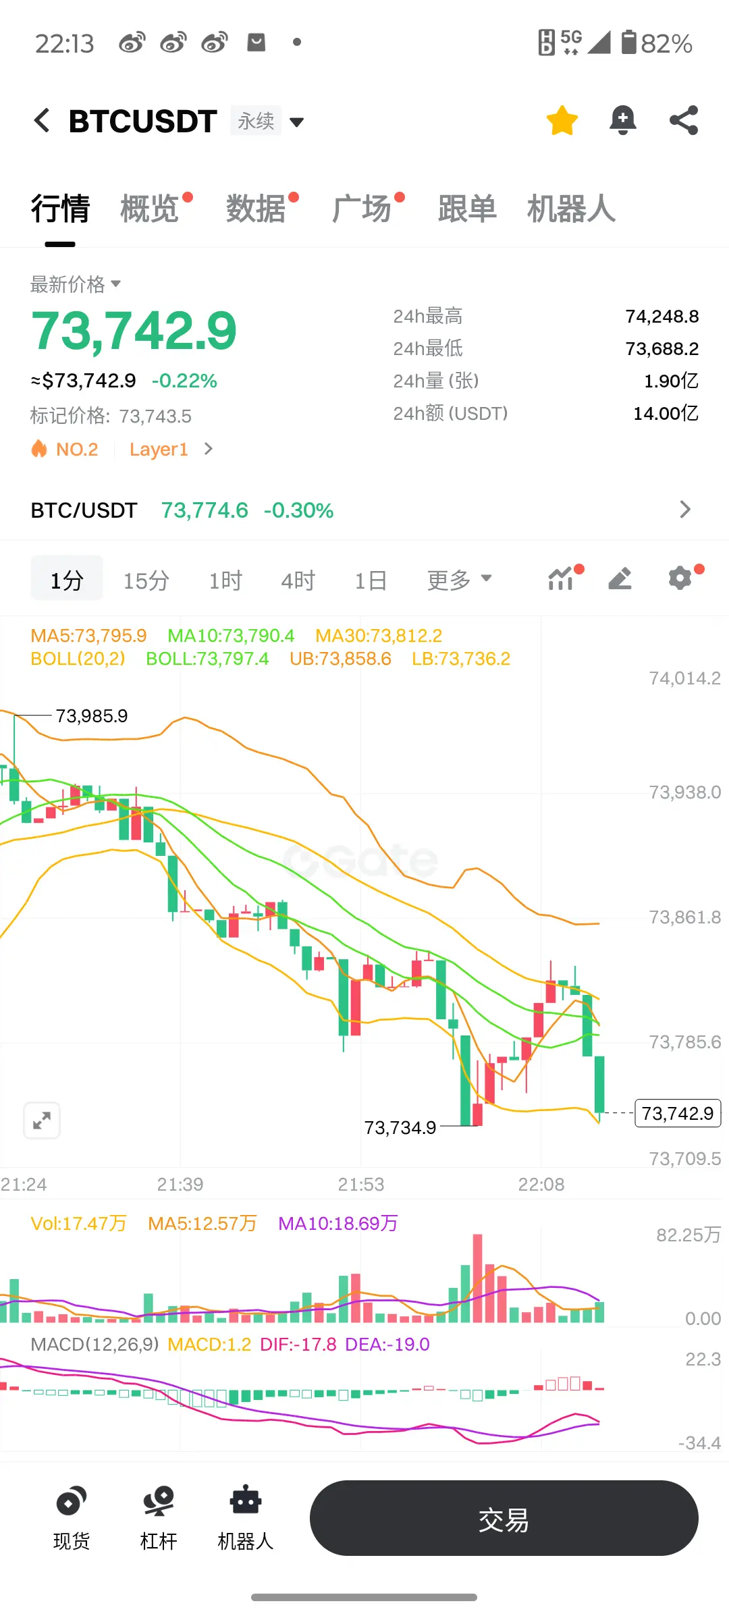The height and width of the screenshot is (1620, 729).
Task: Tap the flame NO.2 ranking icon
Action: tap(39, 449)
